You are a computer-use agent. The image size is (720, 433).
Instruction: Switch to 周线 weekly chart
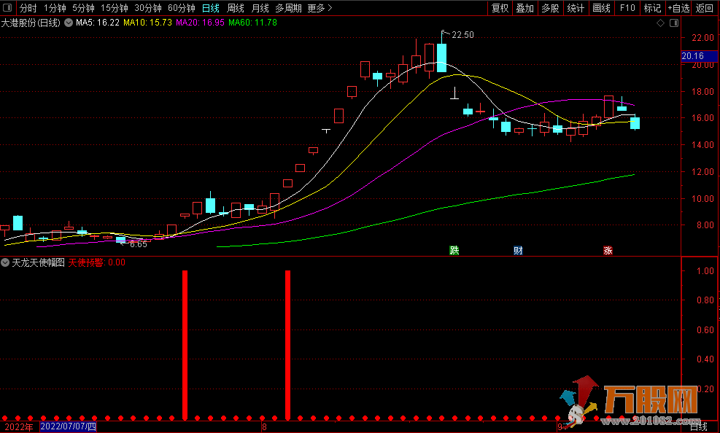click(x=236, y=8)
